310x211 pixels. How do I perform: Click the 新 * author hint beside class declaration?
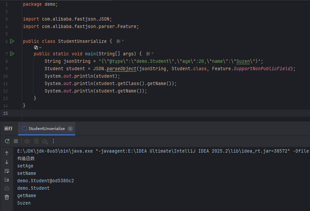120,41
